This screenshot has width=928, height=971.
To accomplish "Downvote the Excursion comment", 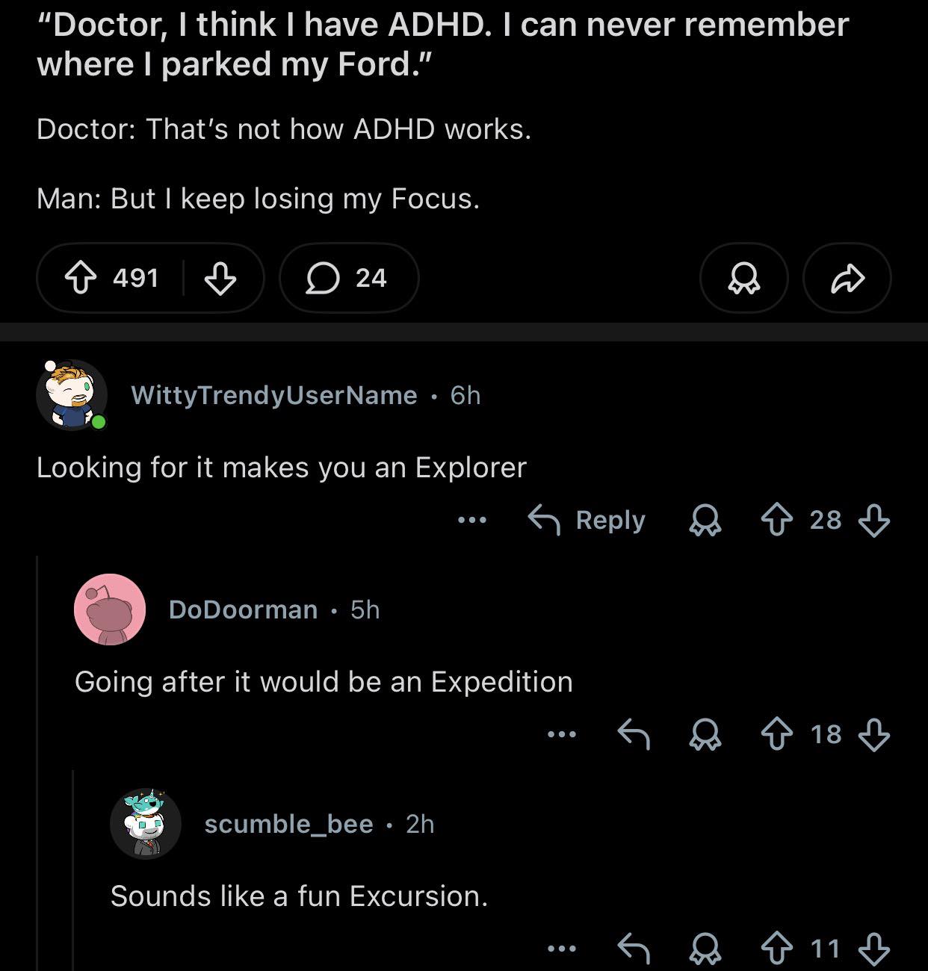I will pyautogui.click(x=874, y=949).
